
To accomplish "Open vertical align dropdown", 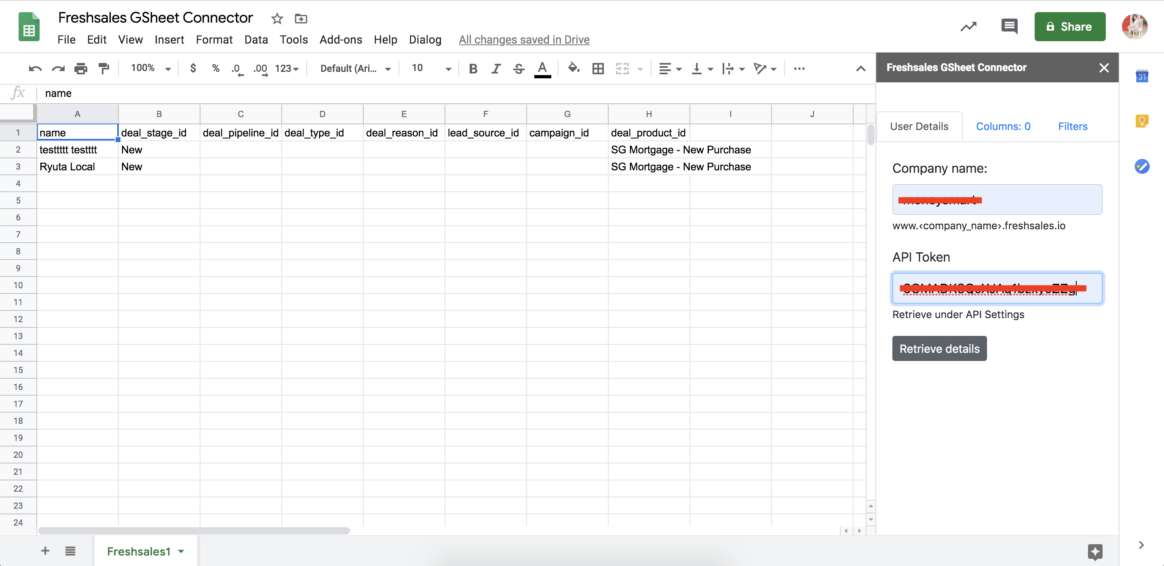I will [702, 69].
